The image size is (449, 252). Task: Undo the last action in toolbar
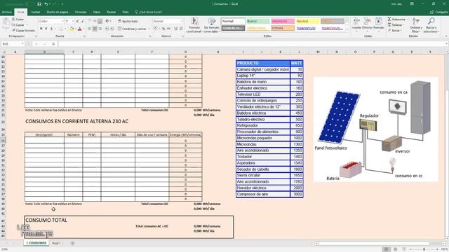(x=46, y=4)
